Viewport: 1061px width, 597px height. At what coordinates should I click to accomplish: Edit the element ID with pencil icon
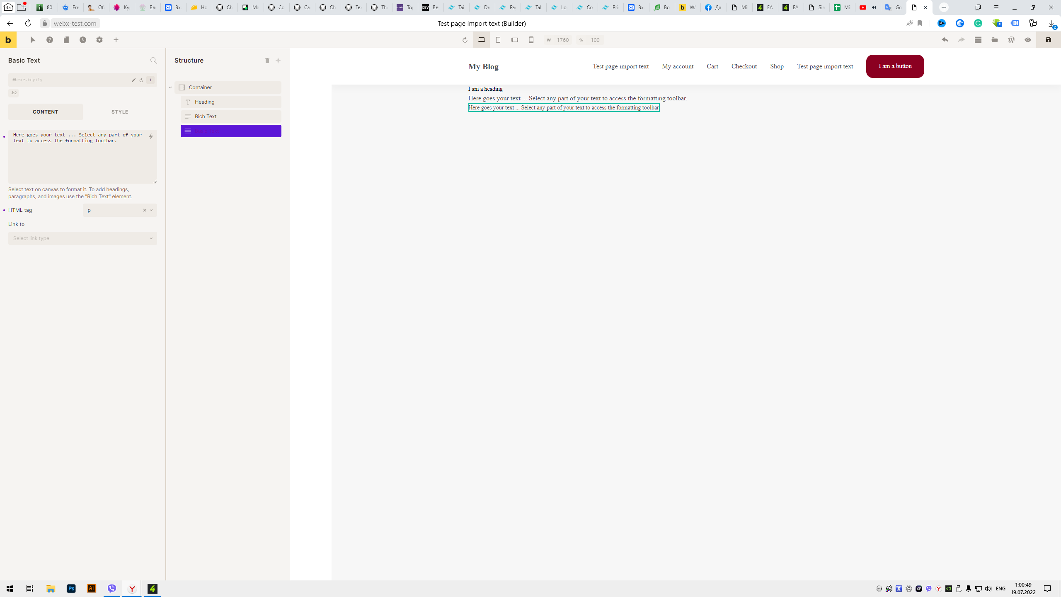point(133,80)
